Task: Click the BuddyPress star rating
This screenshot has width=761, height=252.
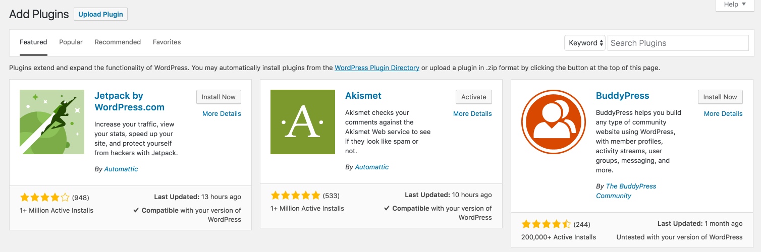Action: tap(546, 224)
